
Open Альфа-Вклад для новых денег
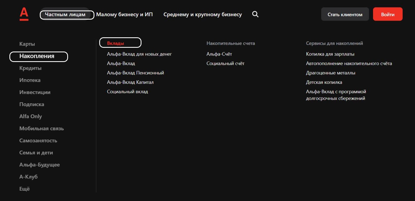point(139,54)
